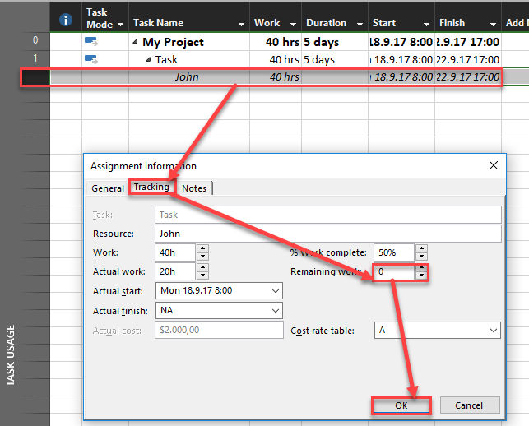Cancel the Assignment Information dialog

coord(469,405)
